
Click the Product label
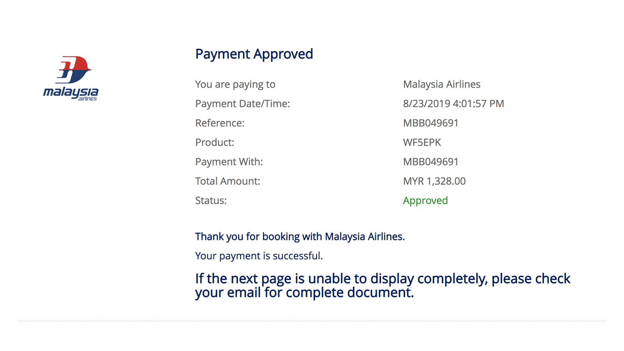(214, 143)
